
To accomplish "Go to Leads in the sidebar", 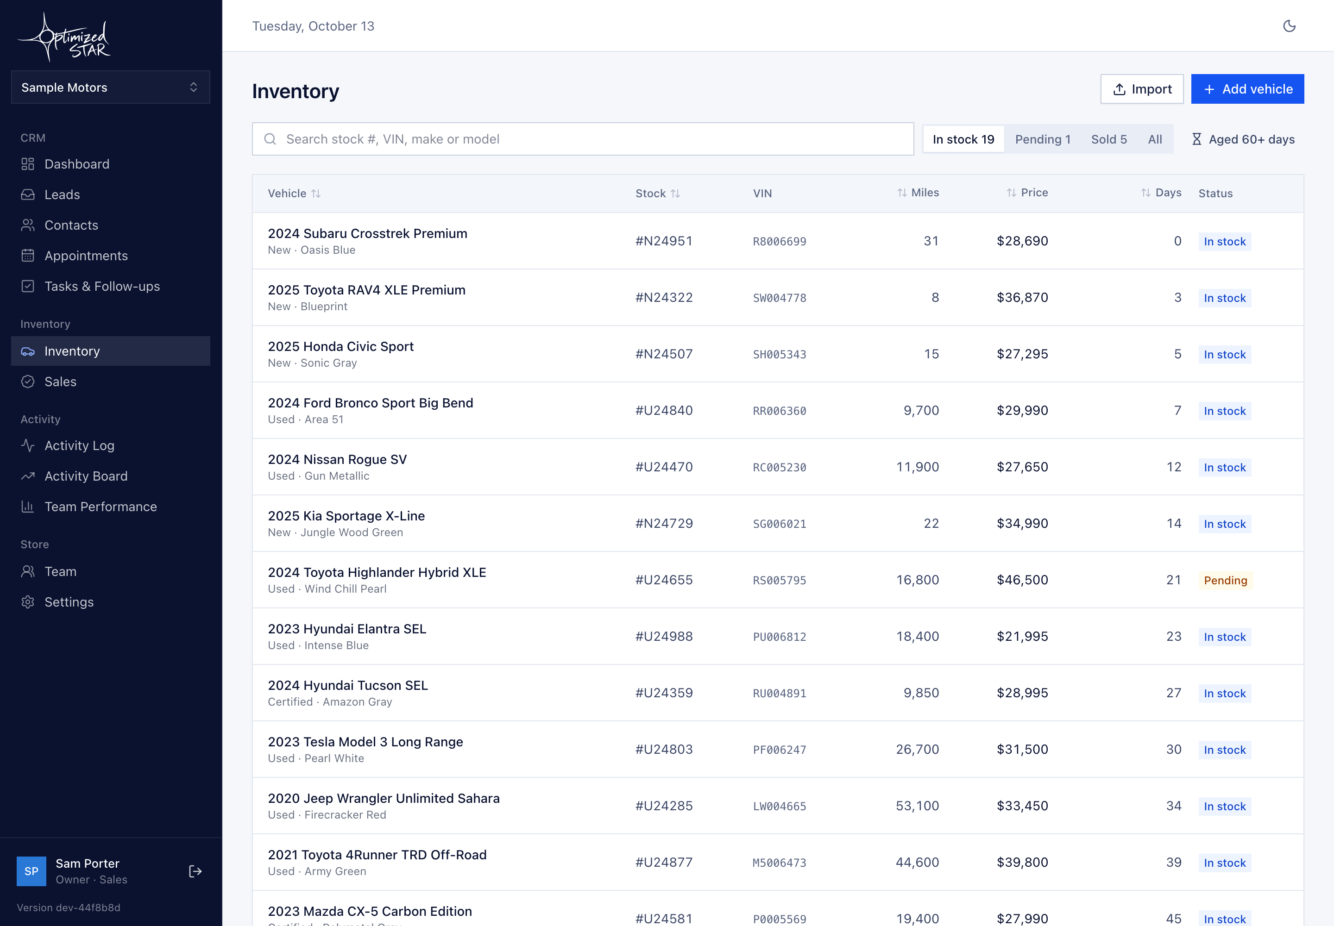I will point(110,194).
